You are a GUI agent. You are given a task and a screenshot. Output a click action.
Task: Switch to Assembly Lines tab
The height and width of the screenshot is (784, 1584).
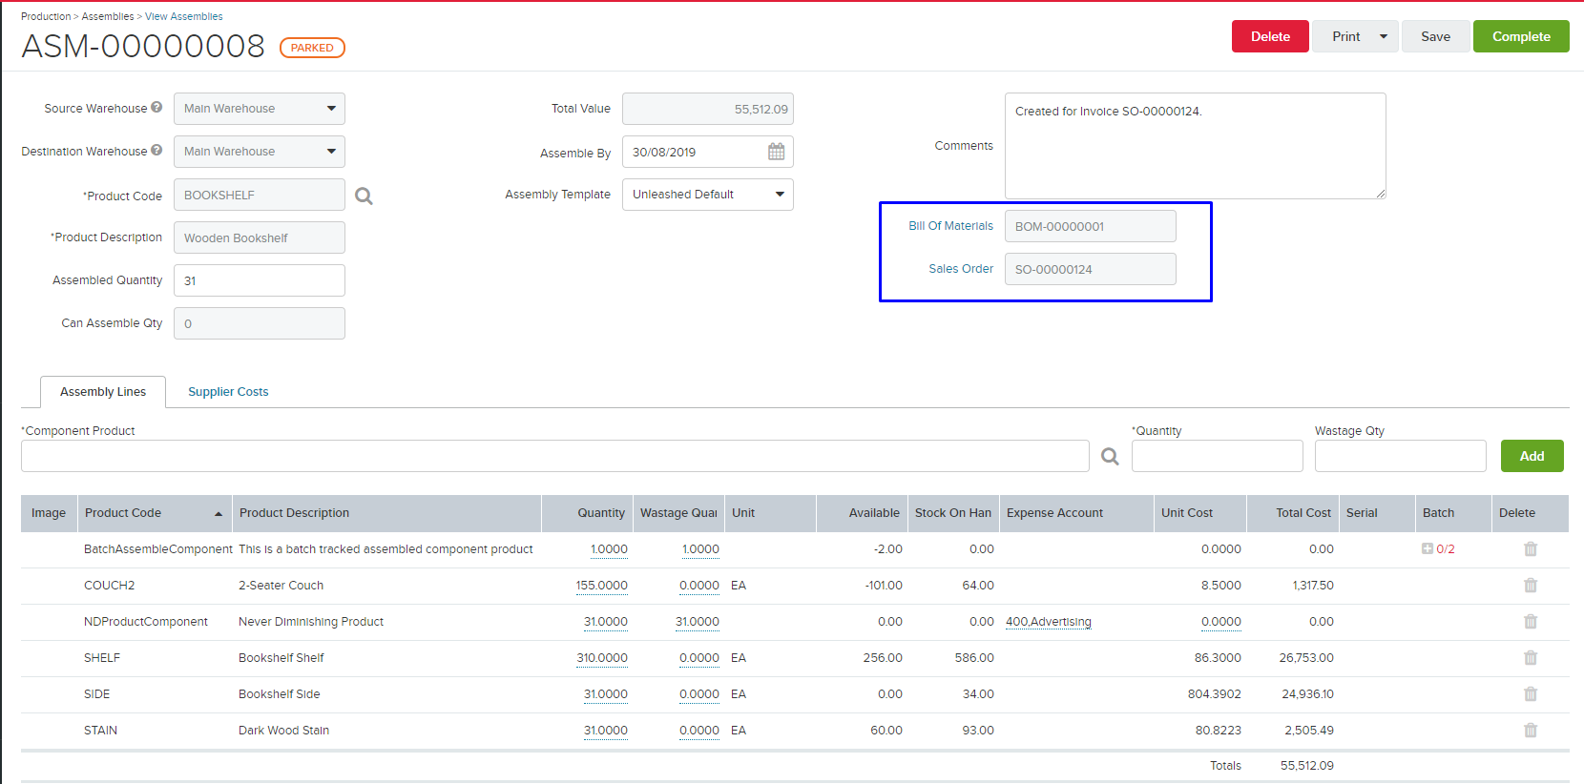point(103,392)
